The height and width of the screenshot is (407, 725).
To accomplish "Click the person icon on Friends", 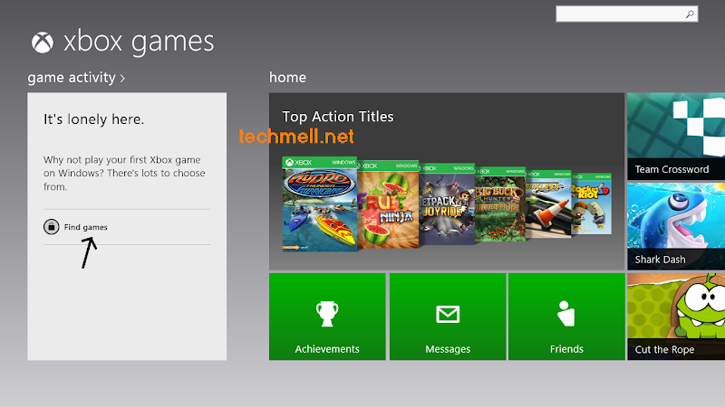I will tap(565, 314).
